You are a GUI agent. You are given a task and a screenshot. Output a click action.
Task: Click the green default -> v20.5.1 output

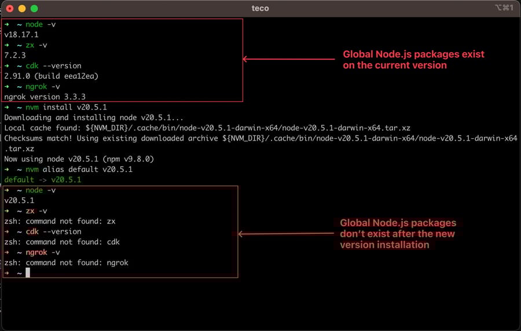pyautogui.click(x=43, y=180)
